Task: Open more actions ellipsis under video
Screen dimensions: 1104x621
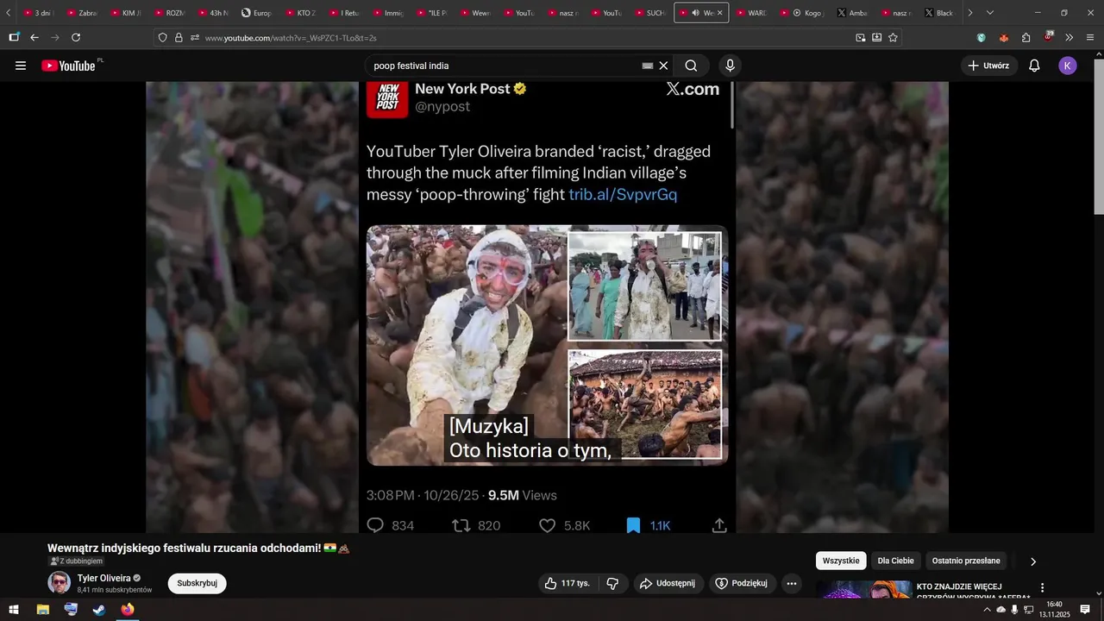Action: coord(791,584)
